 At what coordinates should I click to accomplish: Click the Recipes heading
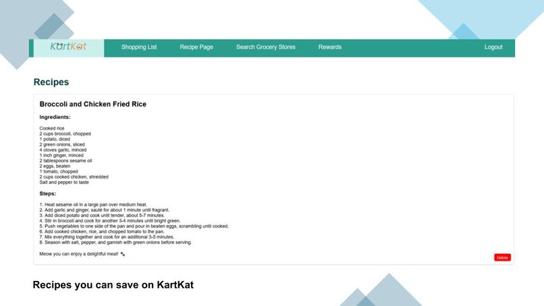(x=51, y=82)
